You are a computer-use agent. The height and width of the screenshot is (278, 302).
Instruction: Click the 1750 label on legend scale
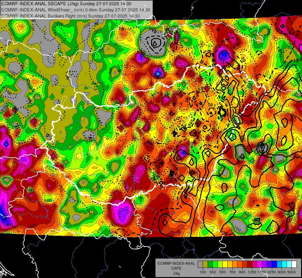[262, 272]
